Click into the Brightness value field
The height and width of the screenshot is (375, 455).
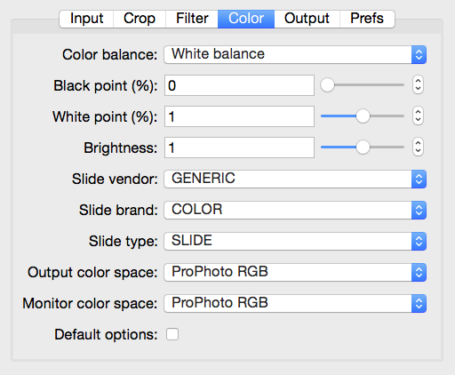(x=239, y=148)
